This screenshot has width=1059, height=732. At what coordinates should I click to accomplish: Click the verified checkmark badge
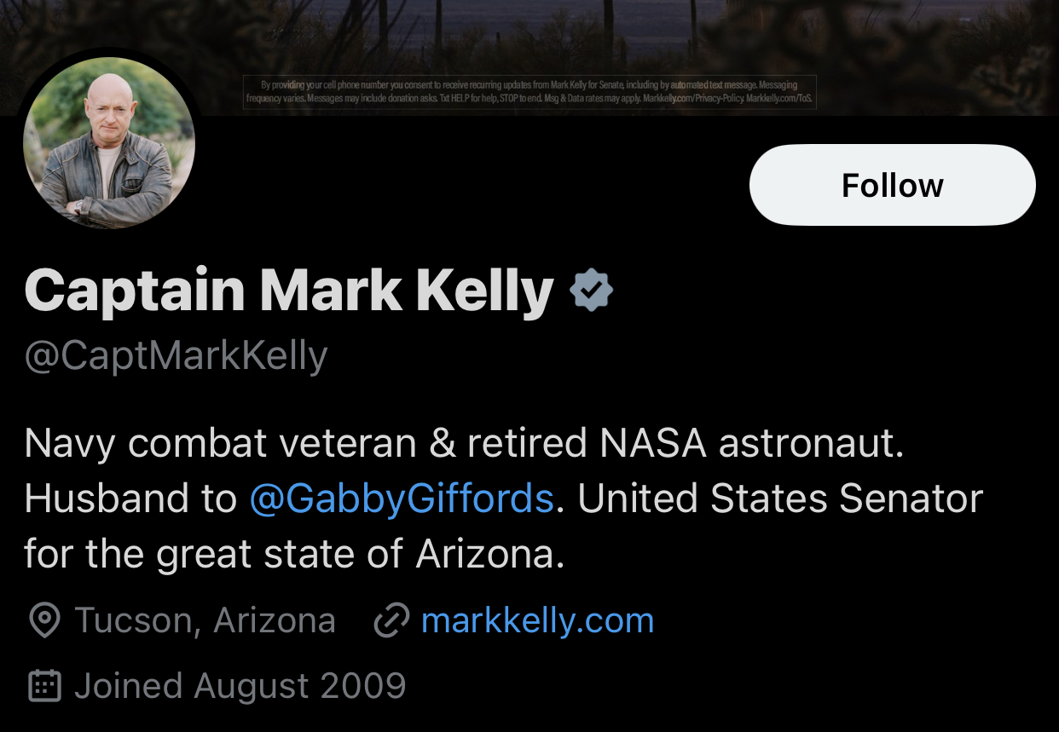point(591,291)
